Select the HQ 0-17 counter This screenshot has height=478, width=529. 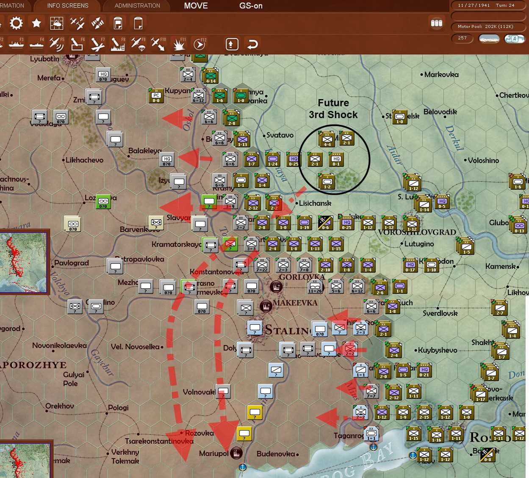click(410, 265)
